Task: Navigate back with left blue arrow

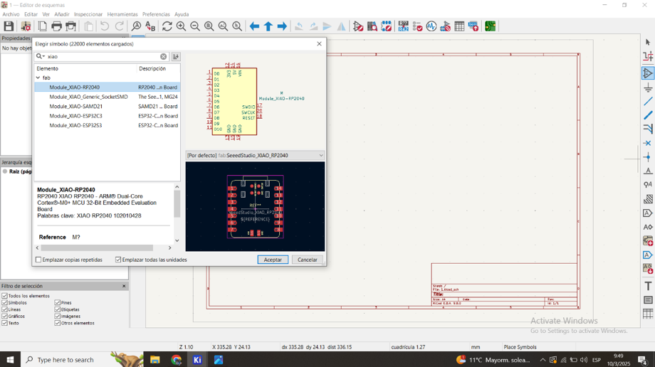Action: [x=254, y=26]
